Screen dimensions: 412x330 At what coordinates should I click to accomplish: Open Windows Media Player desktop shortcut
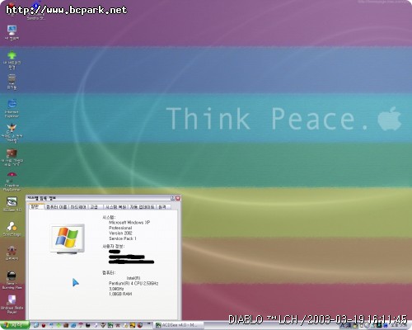(12, 304)
